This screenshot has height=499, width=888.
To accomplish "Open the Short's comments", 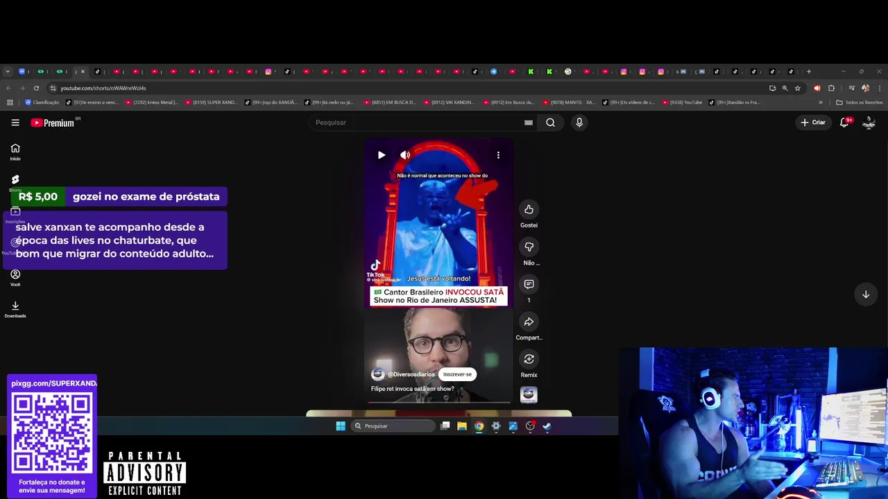I will [x=529, y=284].
